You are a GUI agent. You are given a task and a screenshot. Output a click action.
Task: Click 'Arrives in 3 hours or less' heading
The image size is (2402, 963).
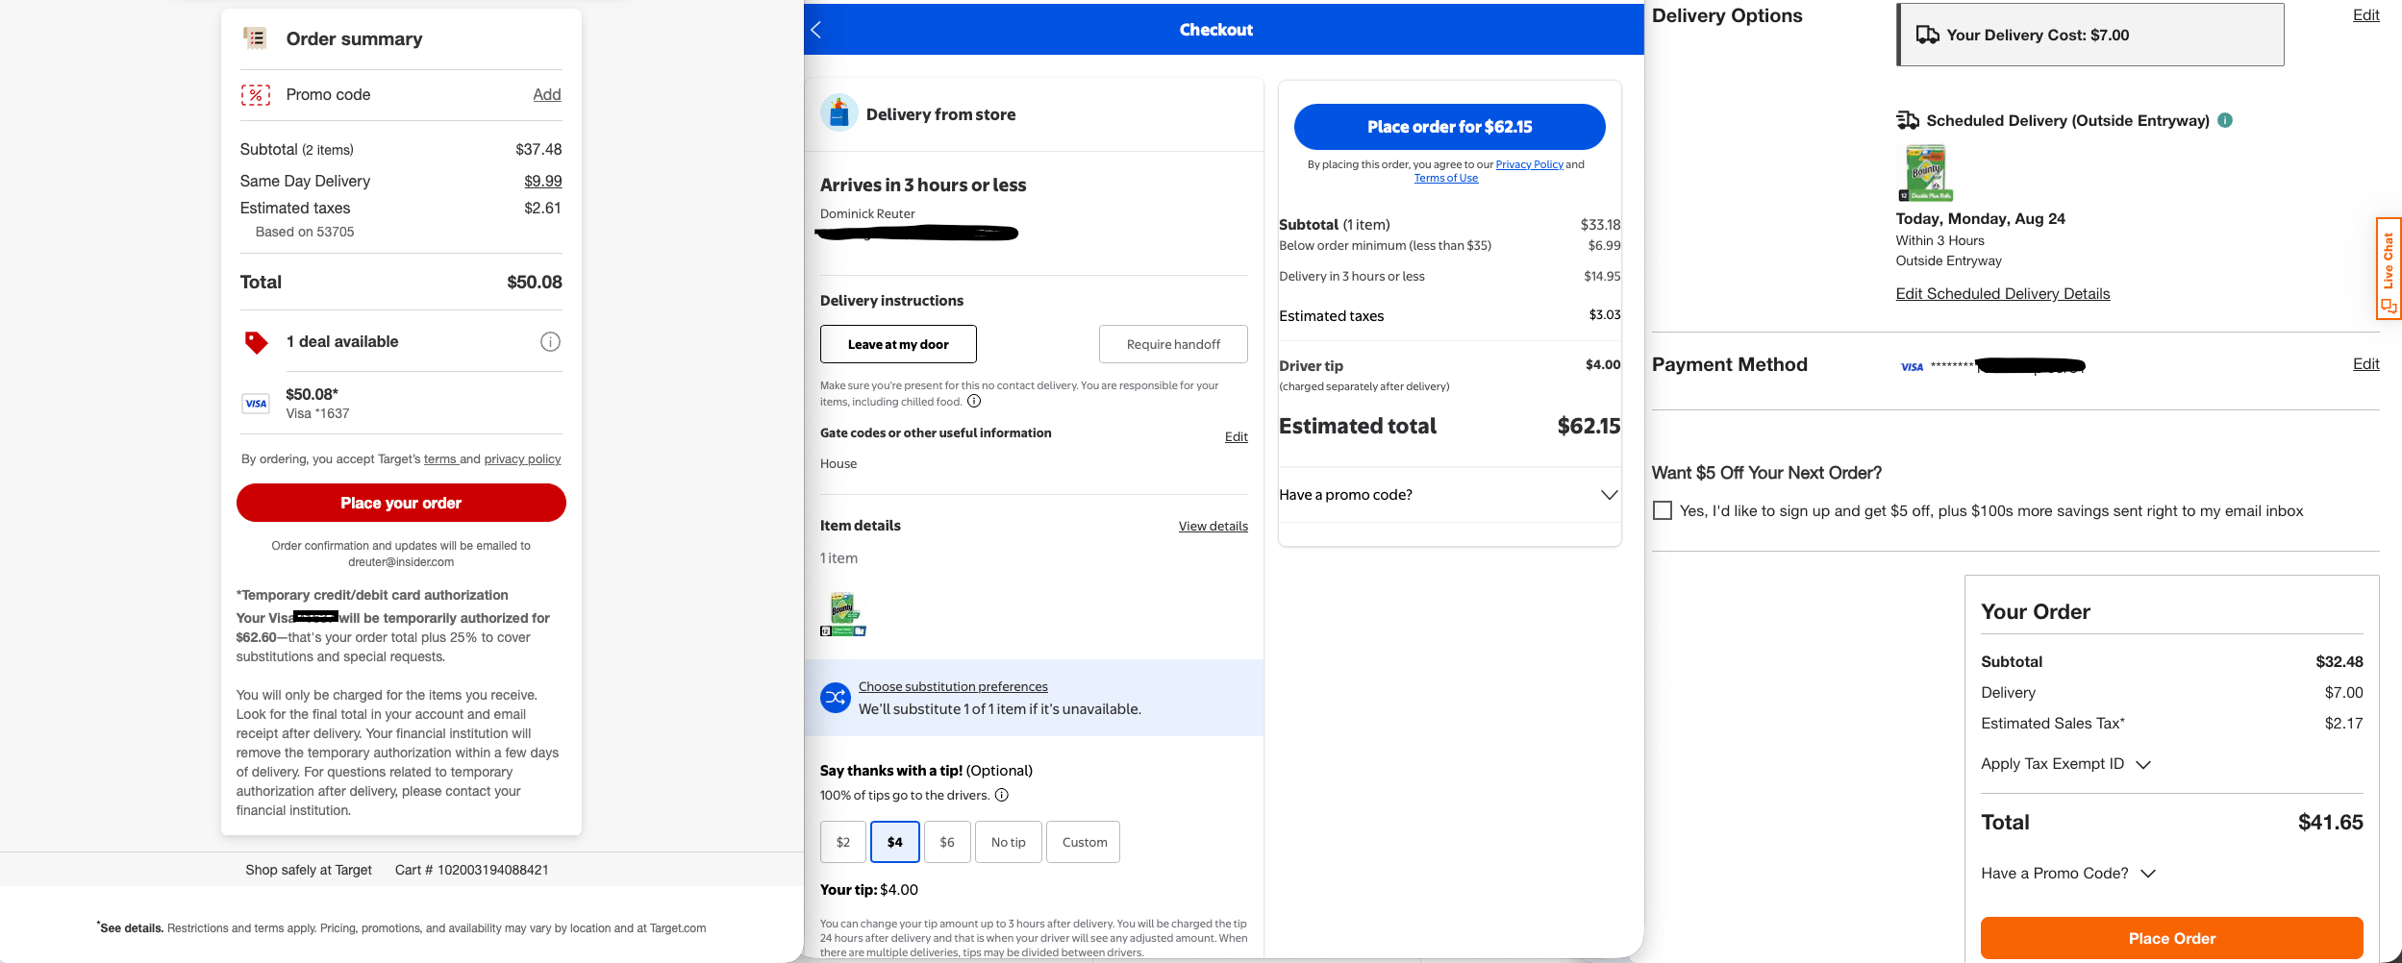[923, 185]
